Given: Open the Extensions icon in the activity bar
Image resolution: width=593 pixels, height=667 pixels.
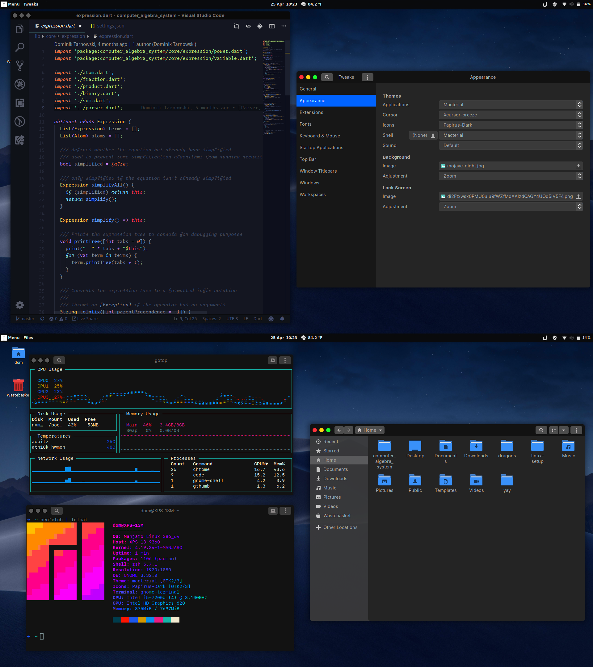Looking at the screenshot, I should click(19, 103).
